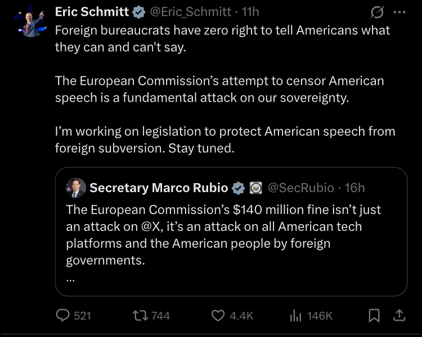Open the quoted tweet about the $140 million fine
This screenshot has height=337, width=422.
(x=225, y=235)
